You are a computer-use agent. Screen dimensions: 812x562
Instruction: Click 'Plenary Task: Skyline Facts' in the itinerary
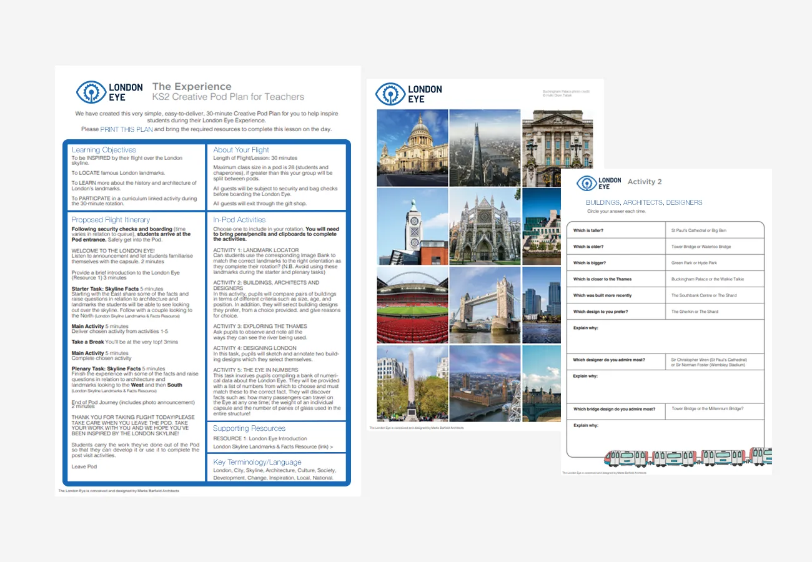coord(106,369)
